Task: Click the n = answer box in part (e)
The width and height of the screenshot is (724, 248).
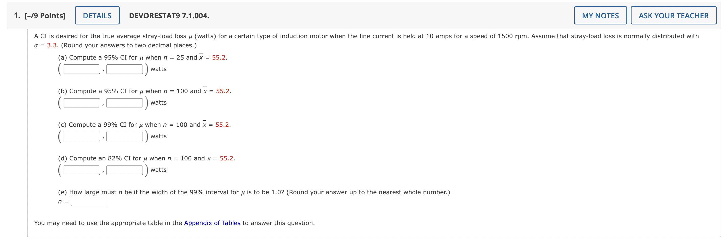Action: (x=89, y=201)
